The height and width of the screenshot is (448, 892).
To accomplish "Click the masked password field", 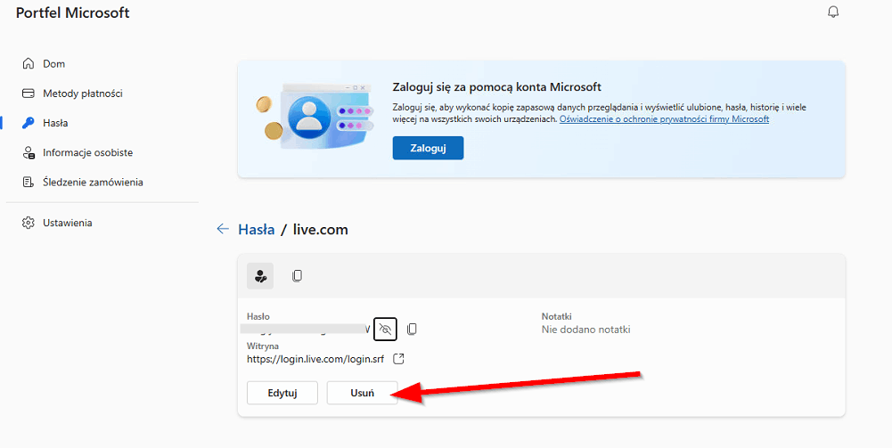I will coord(306,329).
